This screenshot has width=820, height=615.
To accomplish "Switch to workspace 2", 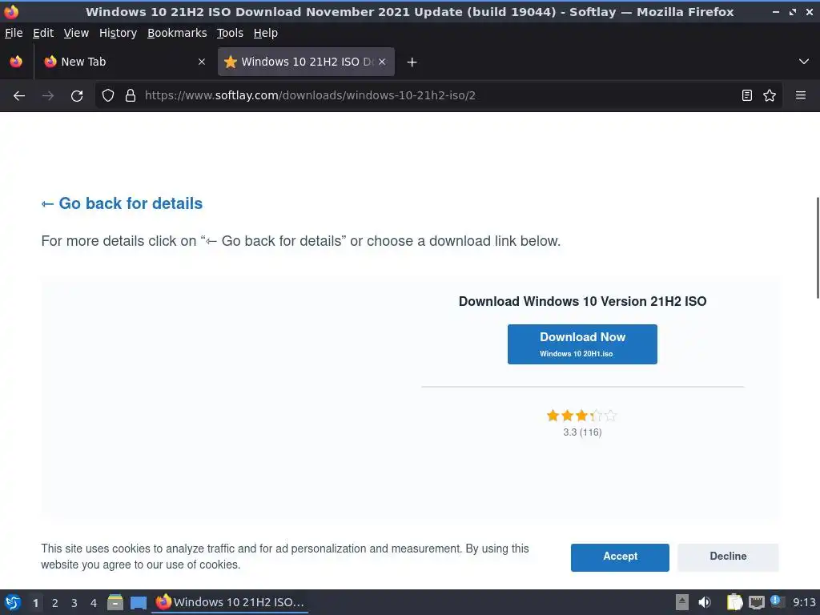I will pos(55,603).
